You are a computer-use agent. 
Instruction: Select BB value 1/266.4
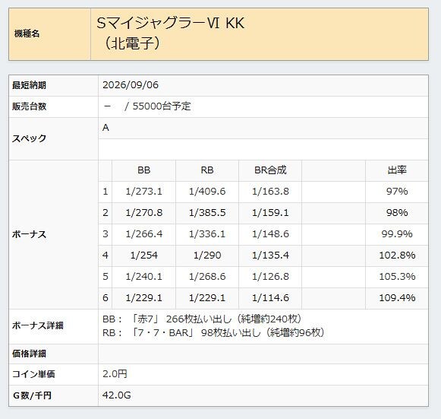143,234
